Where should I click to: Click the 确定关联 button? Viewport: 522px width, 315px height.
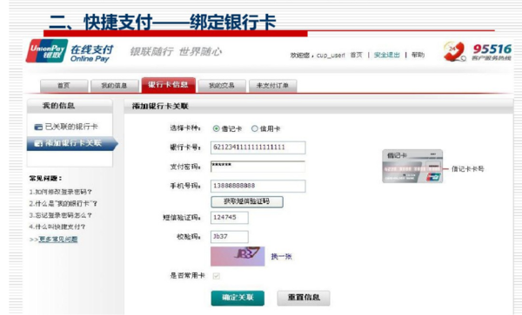point(238,298)
